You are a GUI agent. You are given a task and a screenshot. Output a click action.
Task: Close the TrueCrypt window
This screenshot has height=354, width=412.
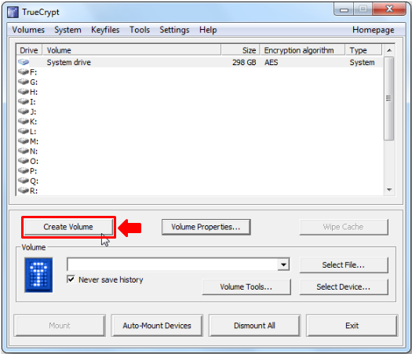coord(389,9)
